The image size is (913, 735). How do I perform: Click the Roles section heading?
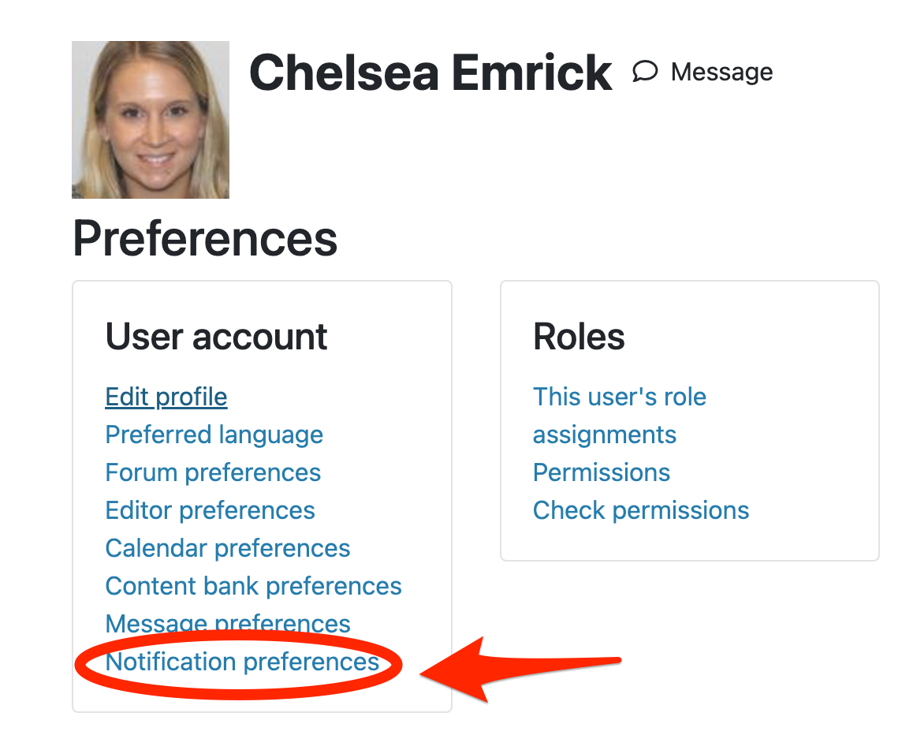tap(579, 337)
